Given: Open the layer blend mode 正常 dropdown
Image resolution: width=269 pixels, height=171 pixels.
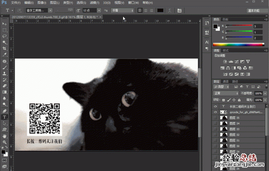Looking at the screenshot, I should [x=226, y=93].
